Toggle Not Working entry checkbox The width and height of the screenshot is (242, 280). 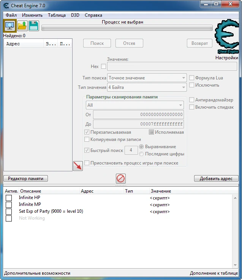click(9, 218)
